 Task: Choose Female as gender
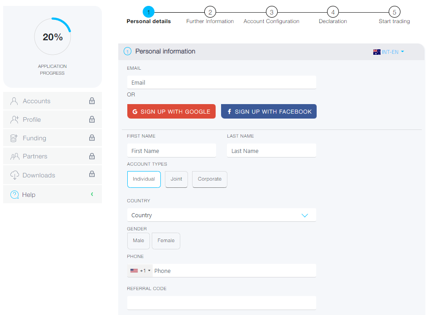click(x=166, y=241)
